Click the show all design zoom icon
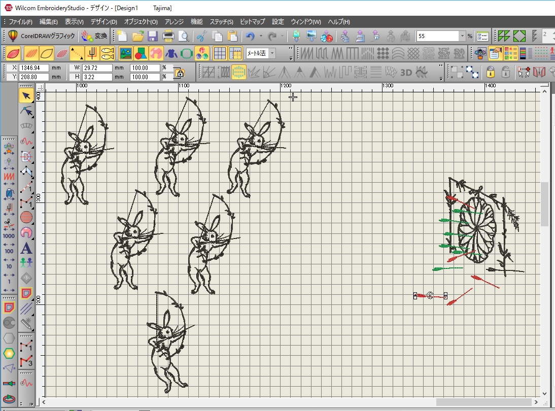Viewport: 555px width, 411px height. 519,36
